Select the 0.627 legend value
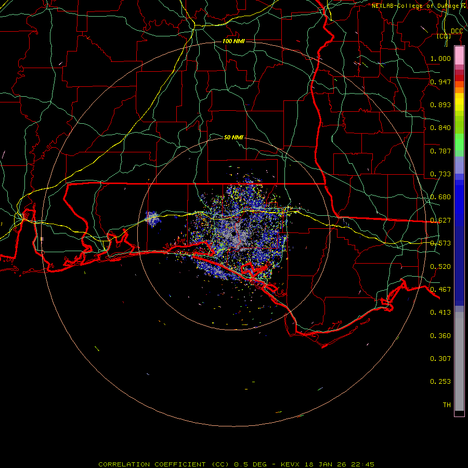Image resolution: width=468 pixels, height=468 pixels. [x=440, y=220]
